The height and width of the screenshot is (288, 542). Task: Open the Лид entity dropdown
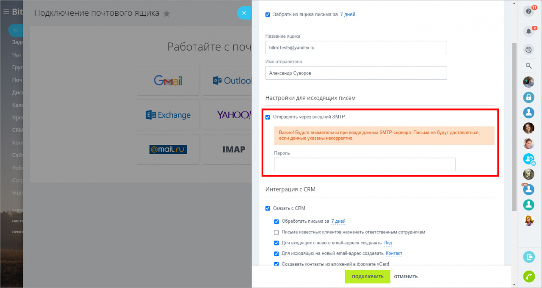pyautogui.click(x=388, y=243)
